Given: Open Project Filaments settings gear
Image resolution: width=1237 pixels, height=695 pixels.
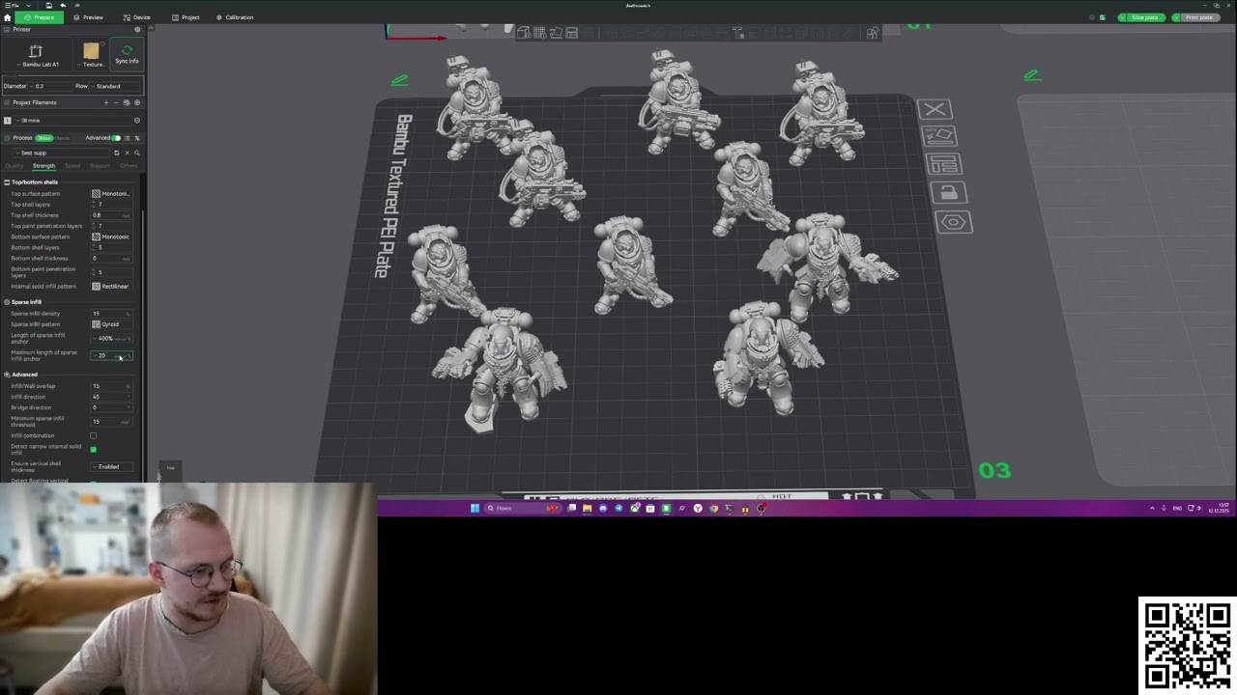Looking at the screenshot, I should pos(137,102).
